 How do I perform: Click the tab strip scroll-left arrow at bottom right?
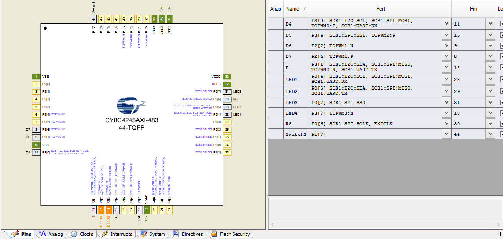click(499, 234)
